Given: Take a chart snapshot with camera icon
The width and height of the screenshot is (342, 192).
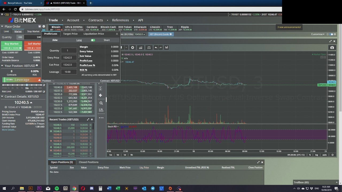Looking at the screenshot, I should [x=332, y=47].
